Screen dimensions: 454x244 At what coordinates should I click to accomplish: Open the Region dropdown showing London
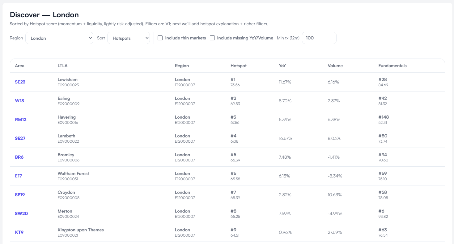(59, 38)
